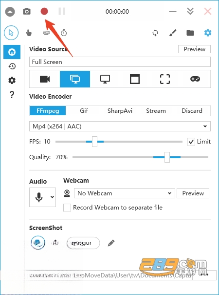Open the Mp4 (x264 | AAC) format dropdown

click(x=120, y=126)
